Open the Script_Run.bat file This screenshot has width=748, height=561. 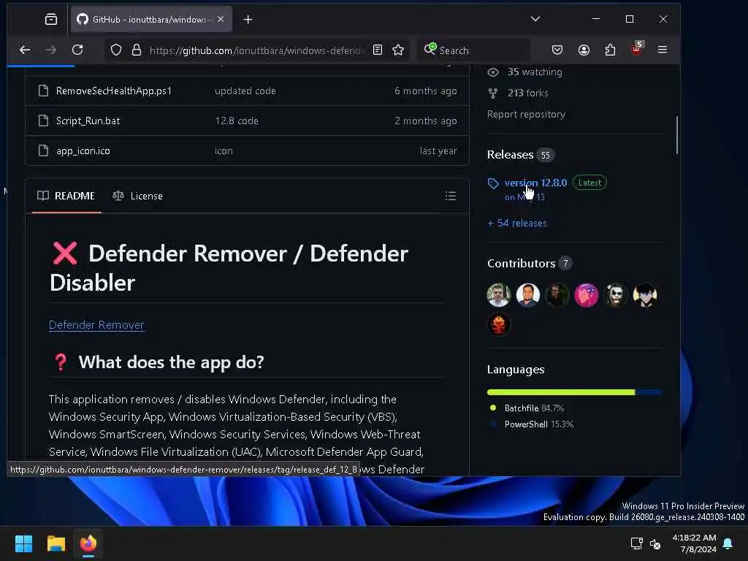(x=88, y=121)
